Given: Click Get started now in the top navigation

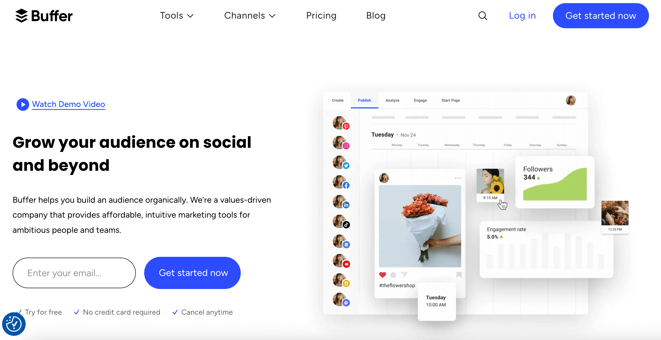Looking at the screenshot, I should (601, 16).
